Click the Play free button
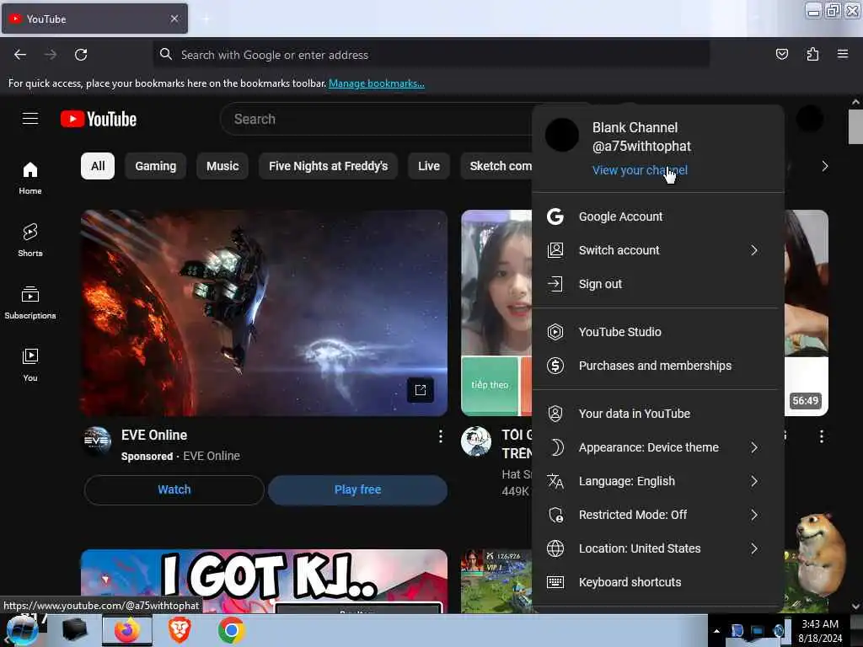 357,489
